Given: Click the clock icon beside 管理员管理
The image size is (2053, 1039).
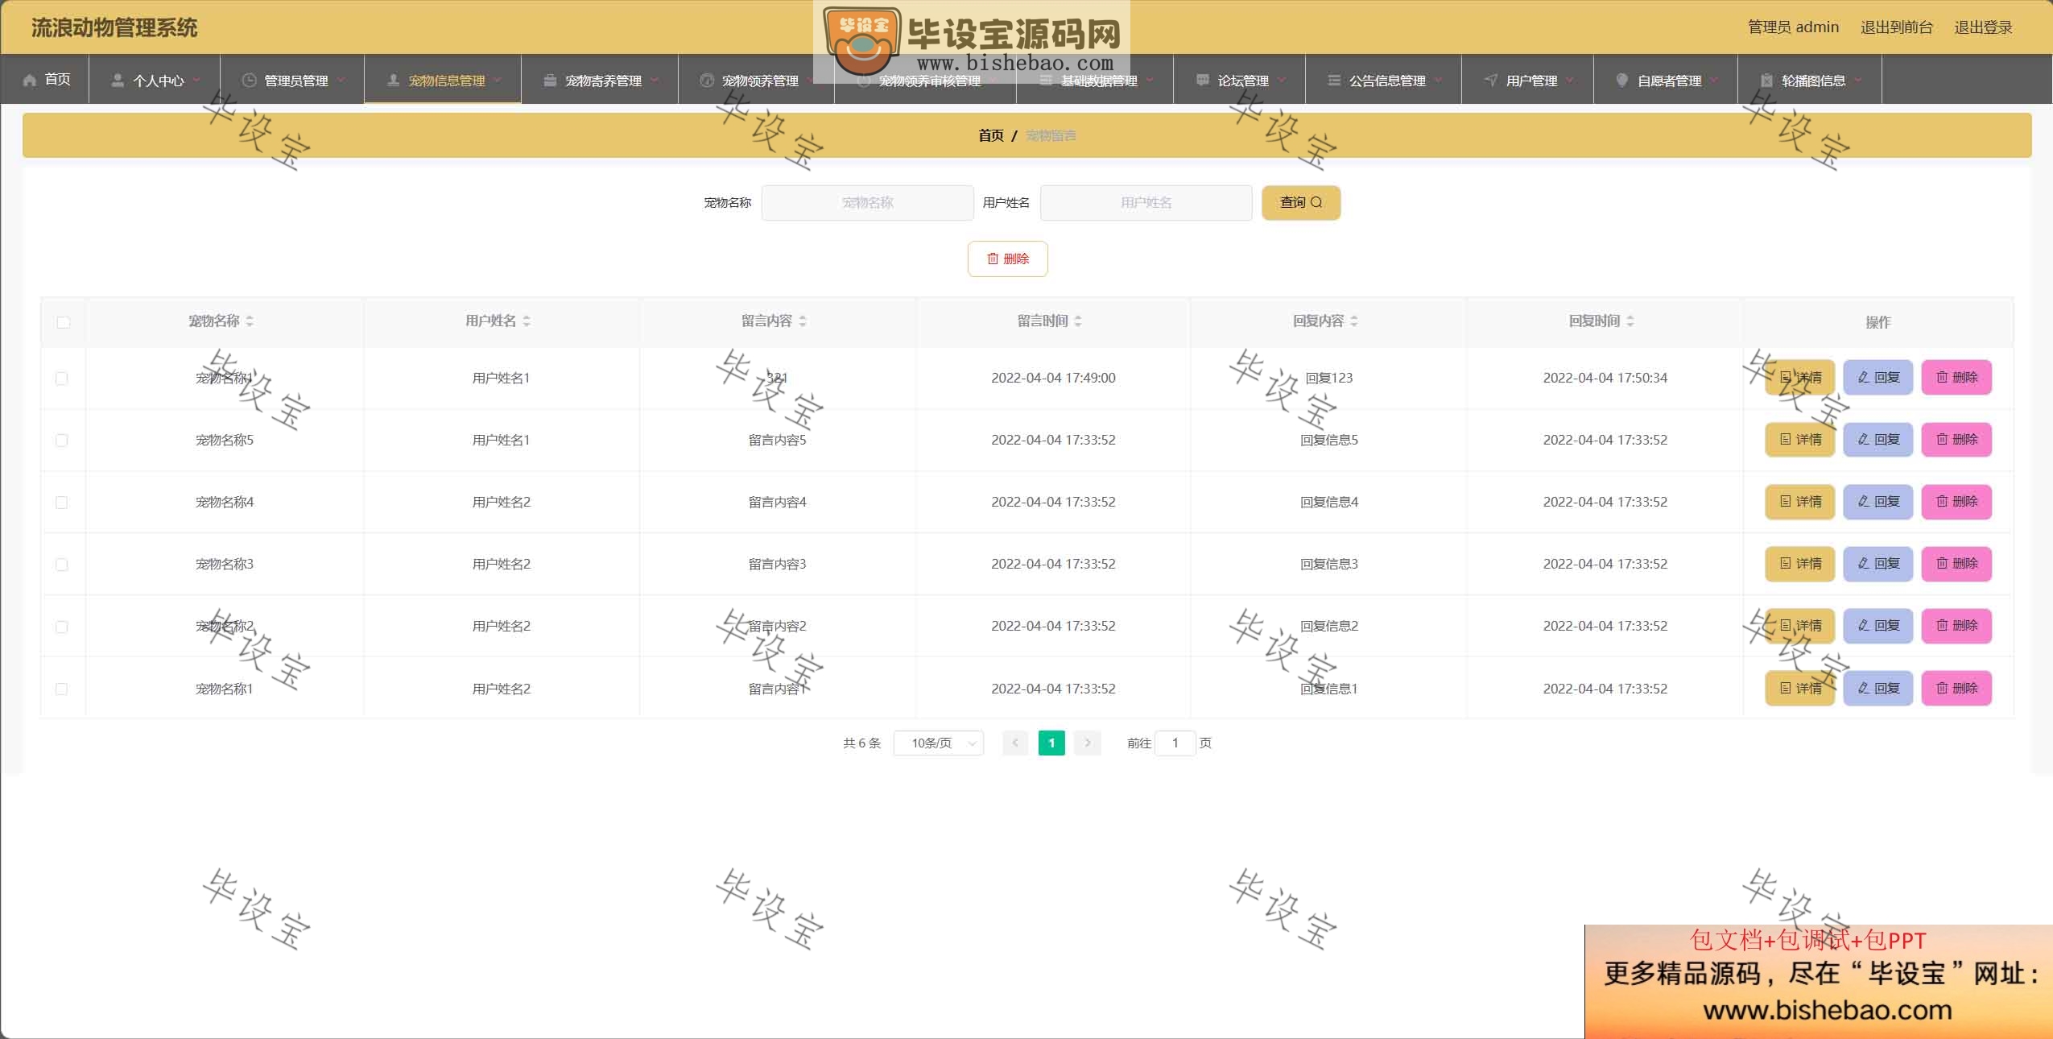Looking at the screenshot, I should pos(249,80).
